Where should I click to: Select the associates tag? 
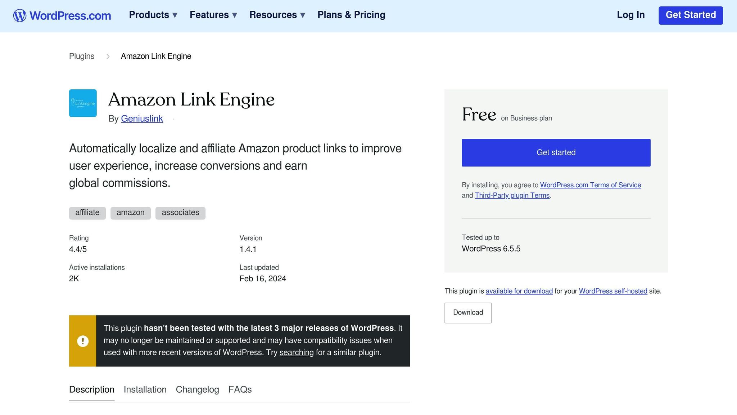tap(180, 213)
